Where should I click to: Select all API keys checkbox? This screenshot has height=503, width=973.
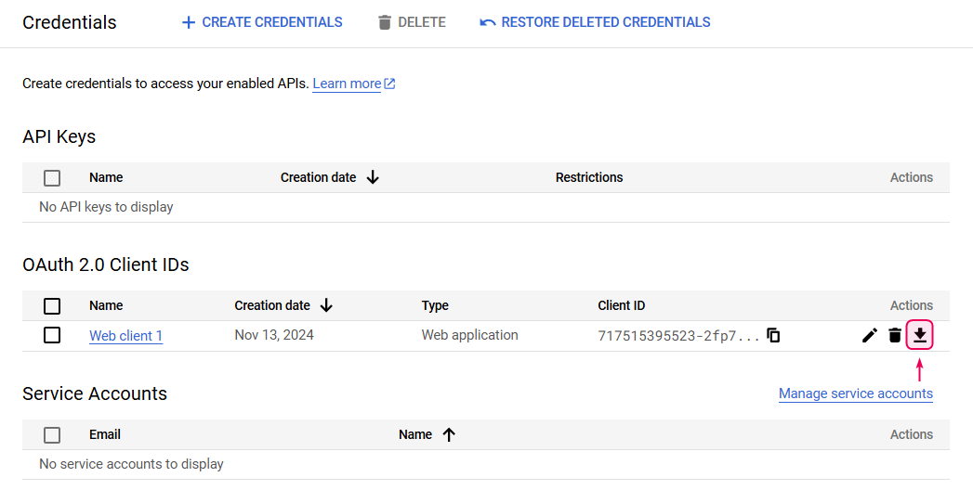click(x=52, y=177)
